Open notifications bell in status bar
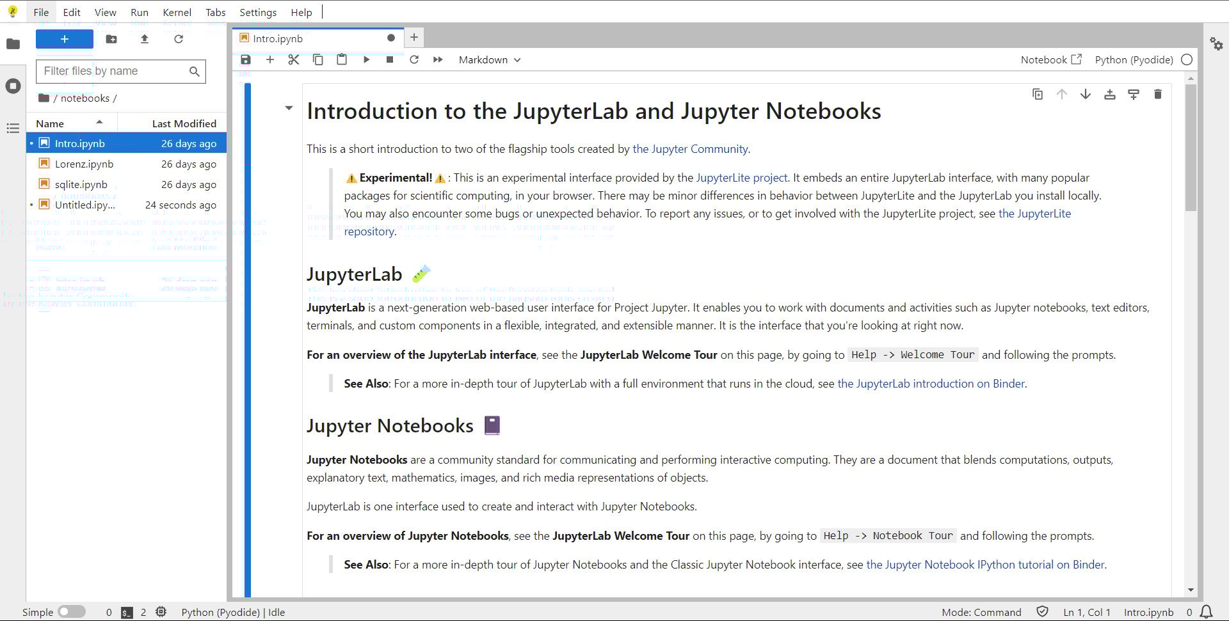This screenshot has height=621, width=1229. point(1206,612)
